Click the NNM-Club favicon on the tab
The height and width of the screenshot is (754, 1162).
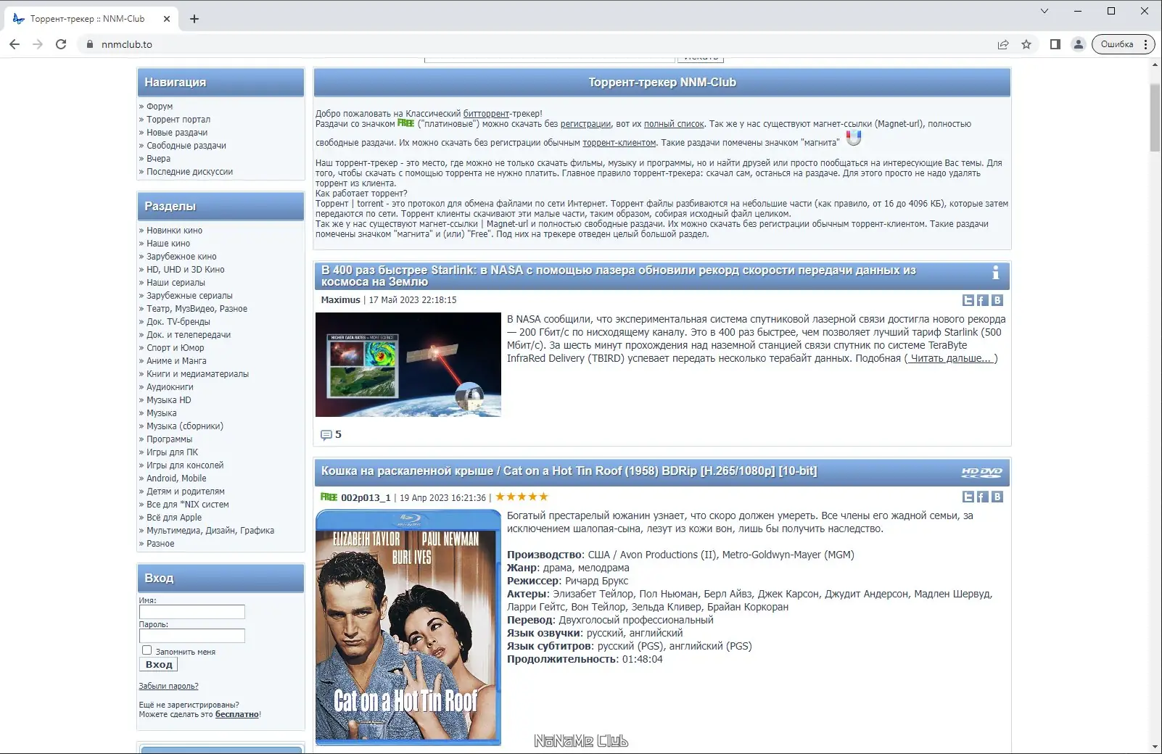coord(19,19)
